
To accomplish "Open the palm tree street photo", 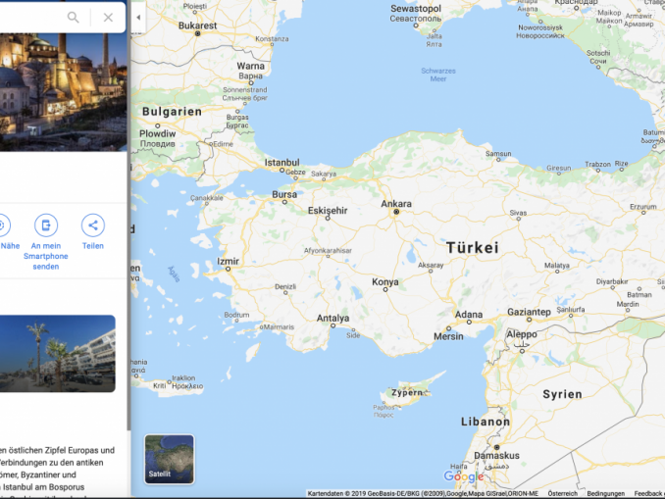I will [57, 354].
